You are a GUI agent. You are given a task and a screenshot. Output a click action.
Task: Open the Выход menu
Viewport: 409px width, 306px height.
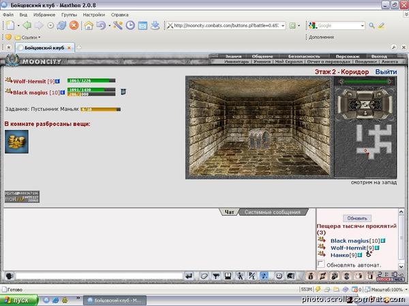(379, 56)
